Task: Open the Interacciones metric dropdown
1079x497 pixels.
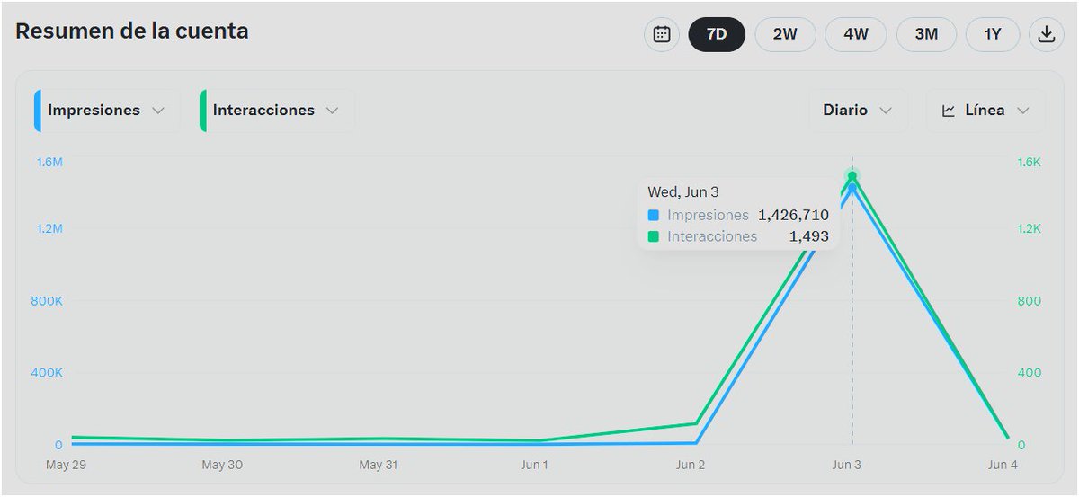Action: click(x=277, y=111)
